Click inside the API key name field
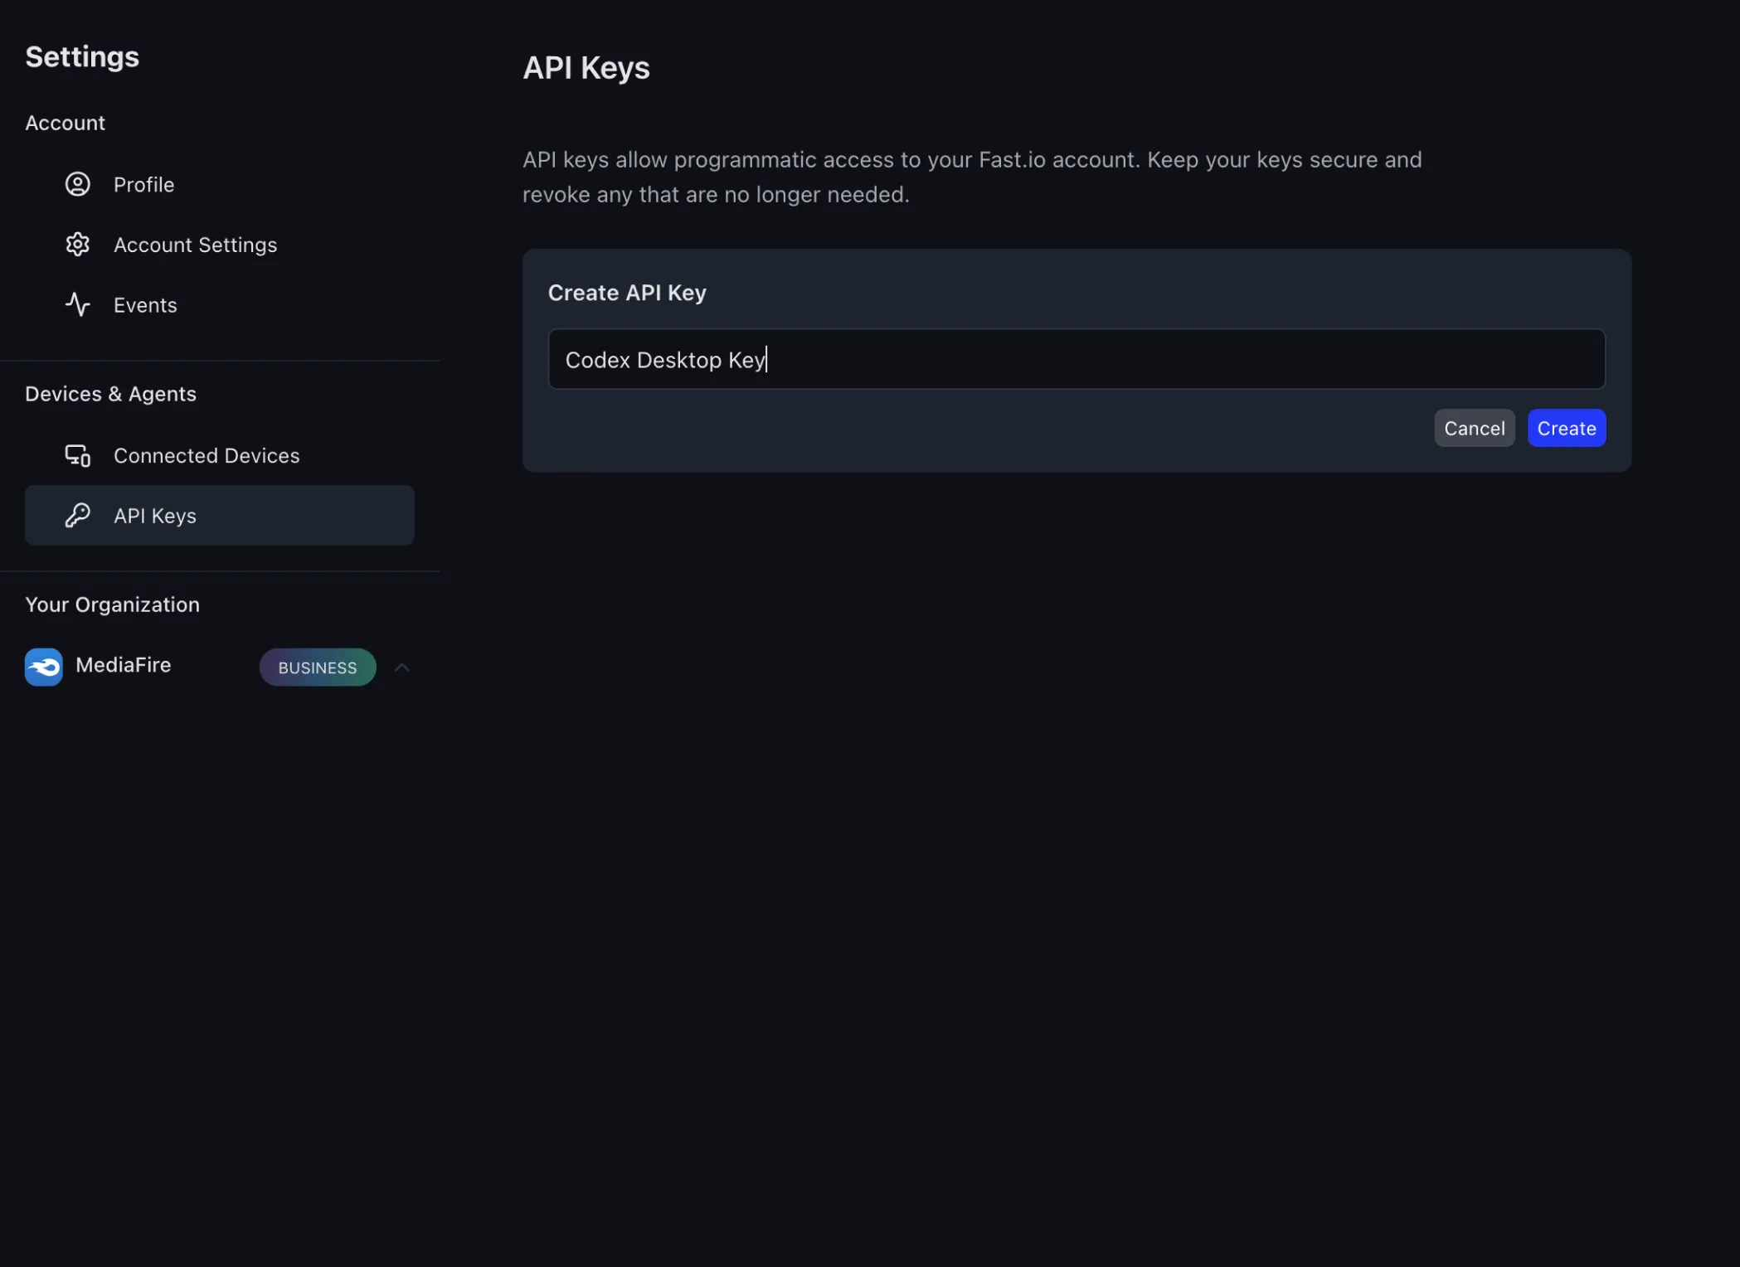 click(x=1076, y=359)
